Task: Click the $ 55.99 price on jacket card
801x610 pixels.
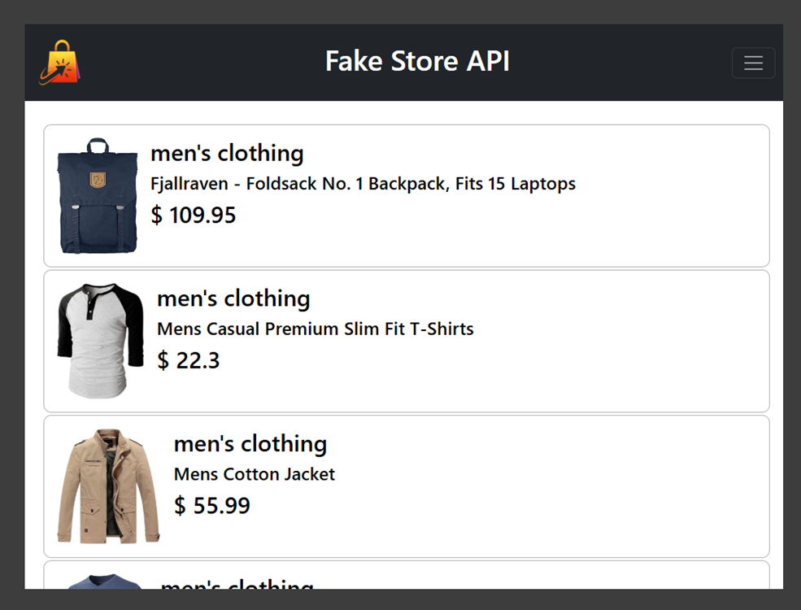Action: point(212,505)
